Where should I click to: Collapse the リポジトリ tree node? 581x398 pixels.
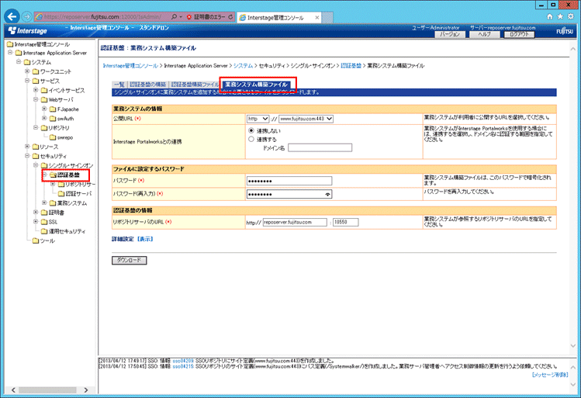pyautogui.click(x=36, y=127)
